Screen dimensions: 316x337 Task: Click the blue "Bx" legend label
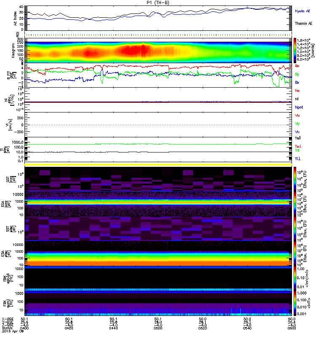pos(297,82)
